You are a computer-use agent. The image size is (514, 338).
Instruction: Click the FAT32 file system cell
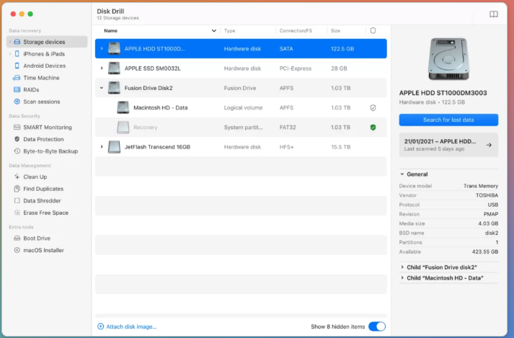(288, 128)
